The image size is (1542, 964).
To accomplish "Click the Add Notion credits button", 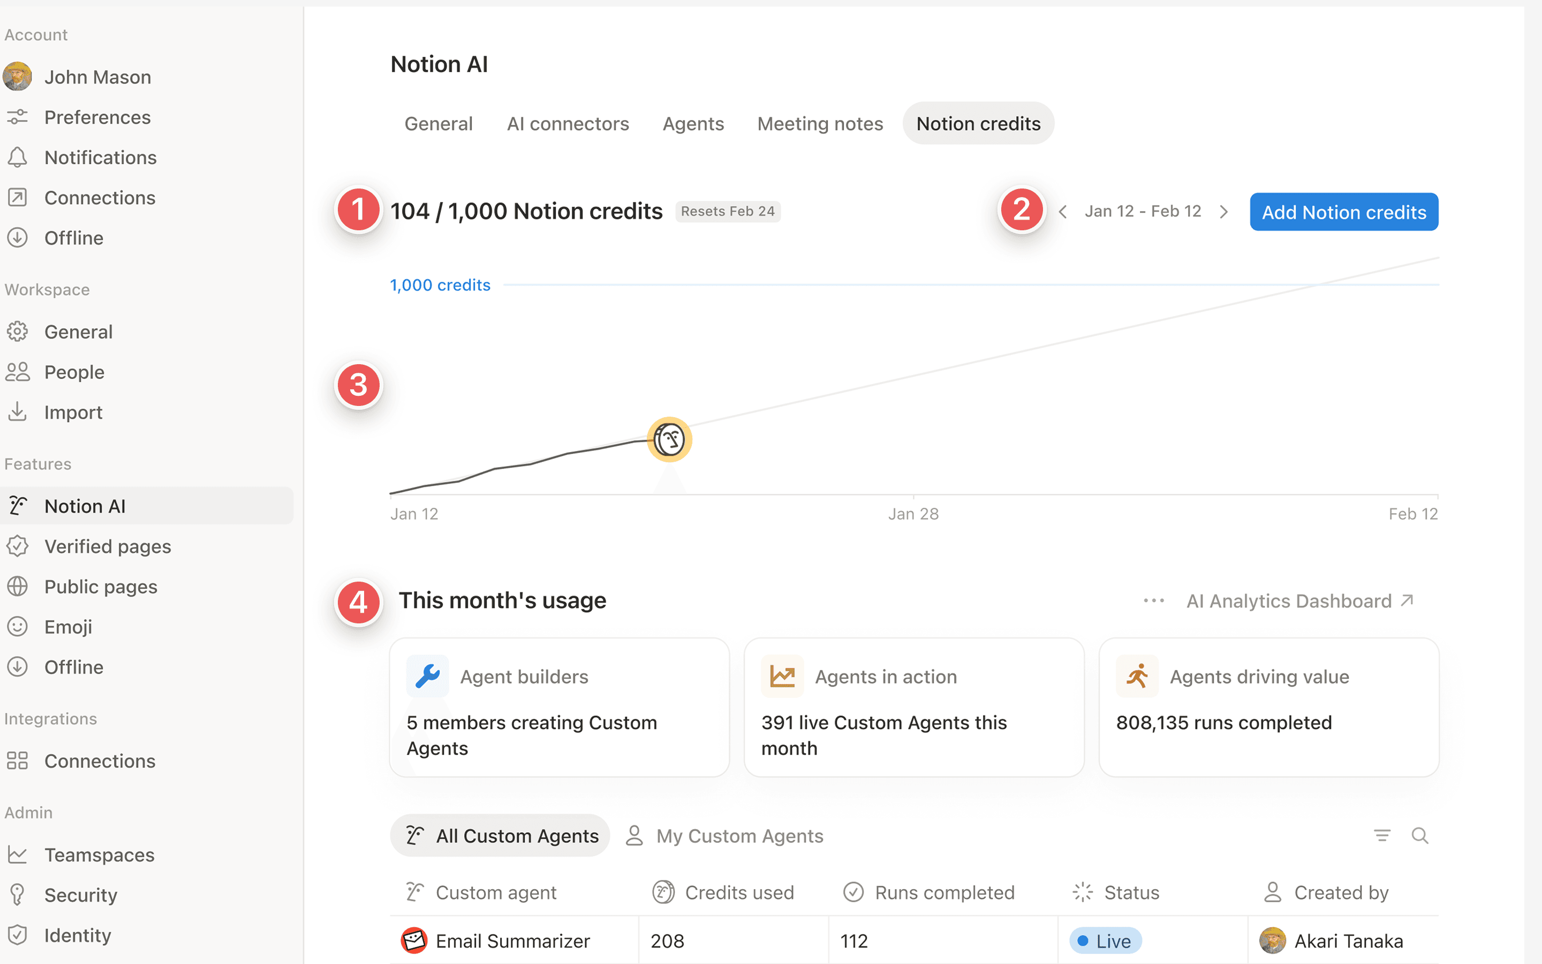I will [x=1343, y=212].
